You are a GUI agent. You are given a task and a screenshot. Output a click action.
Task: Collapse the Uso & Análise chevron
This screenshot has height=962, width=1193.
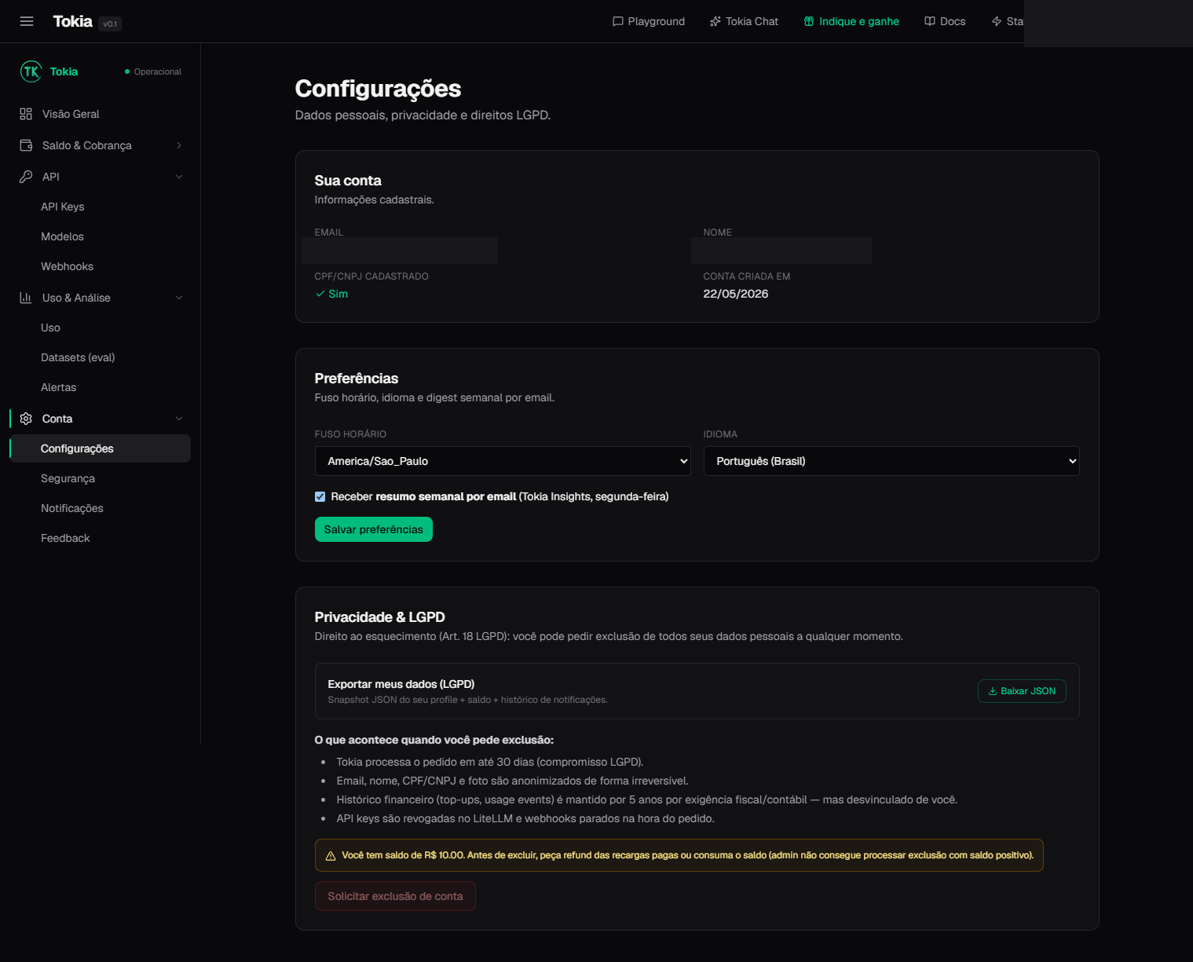coord(179,298)
